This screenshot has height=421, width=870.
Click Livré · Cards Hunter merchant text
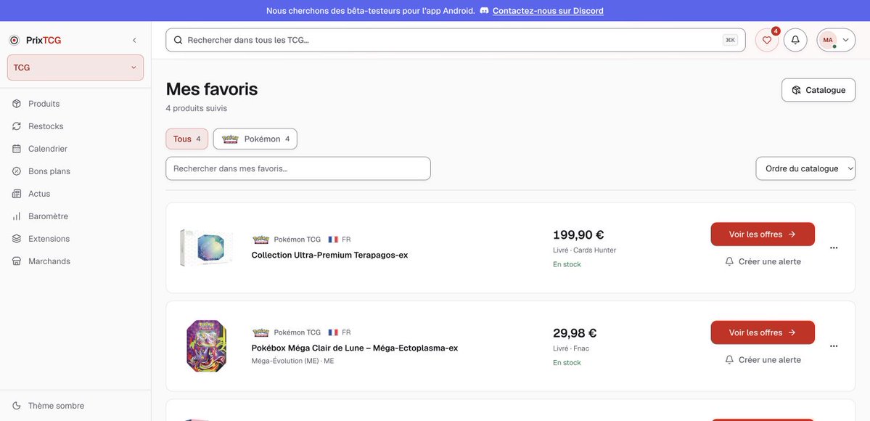coord(584,250)
